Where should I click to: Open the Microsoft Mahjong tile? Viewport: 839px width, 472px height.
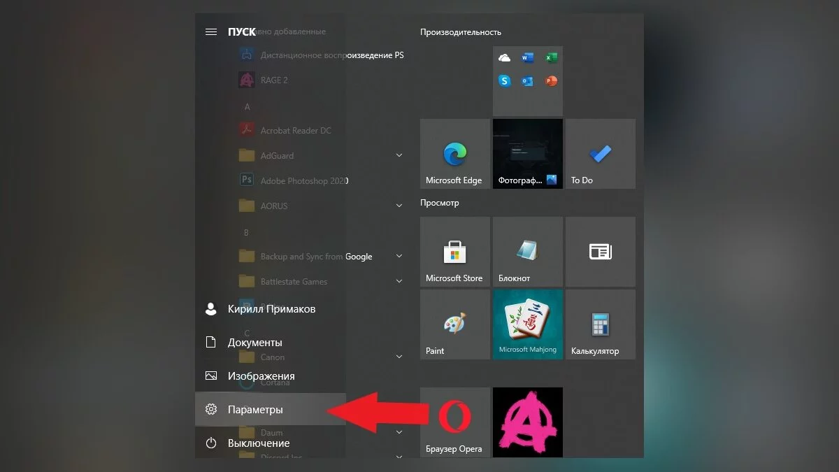click(528, 324)
